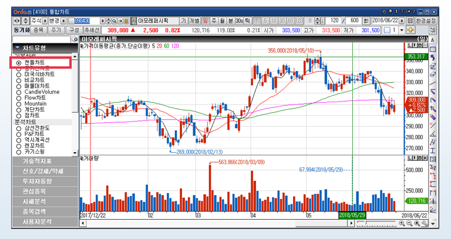Click the 600 total bars field

pos(354,21)
